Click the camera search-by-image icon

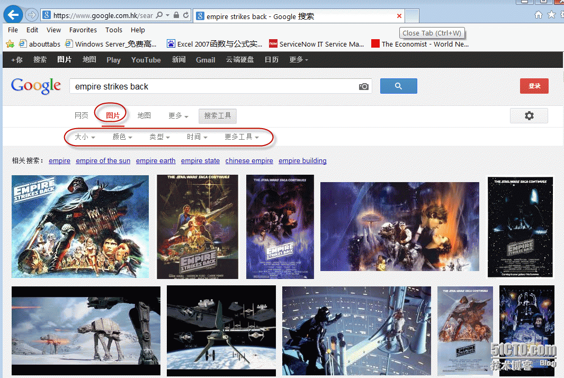364,87
